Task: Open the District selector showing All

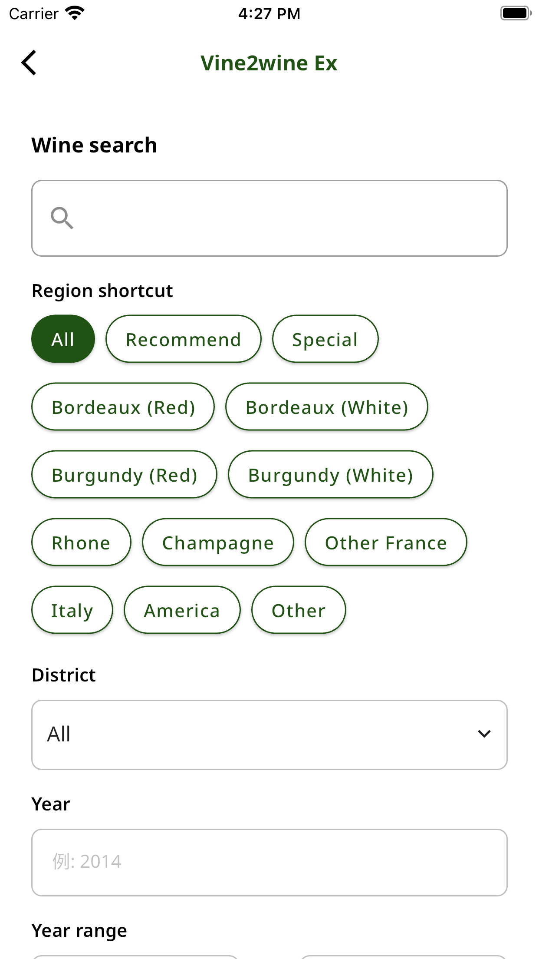Action: coord(269,735)
